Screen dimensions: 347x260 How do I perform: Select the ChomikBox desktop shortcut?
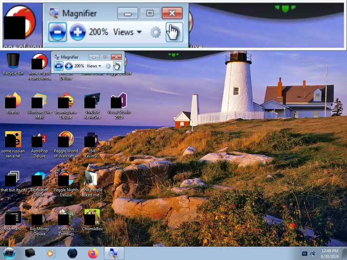coord(93,220)
